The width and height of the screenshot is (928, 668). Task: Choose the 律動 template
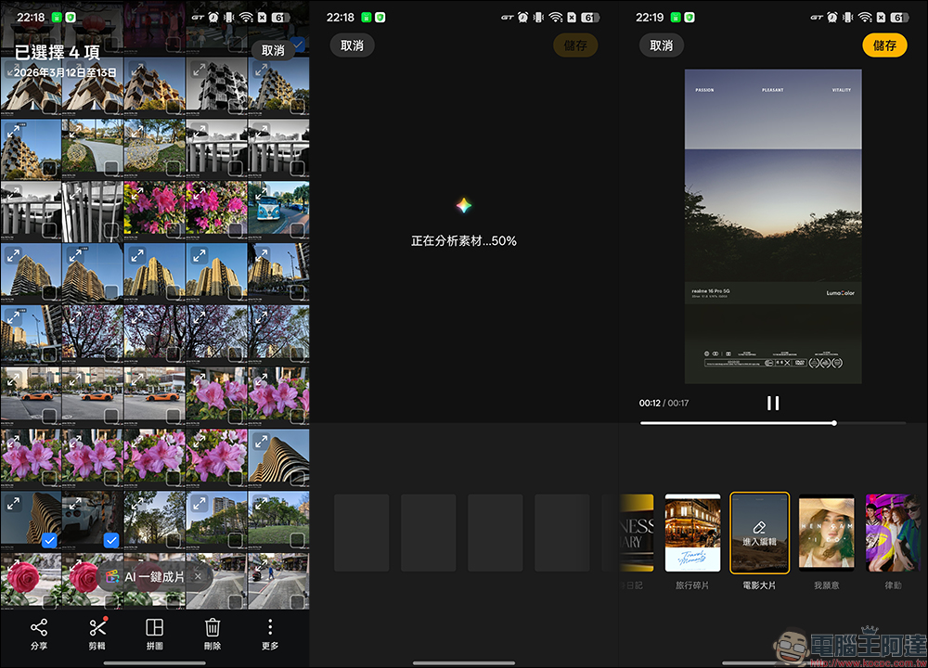coord(895,533)
